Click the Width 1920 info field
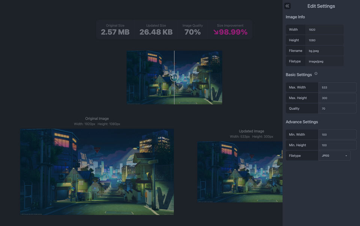Viewport: 360px width, 226px height. (x=324, y=30)
